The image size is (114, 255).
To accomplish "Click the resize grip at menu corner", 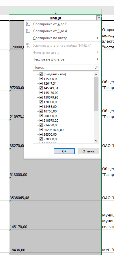I will [99, 157].
